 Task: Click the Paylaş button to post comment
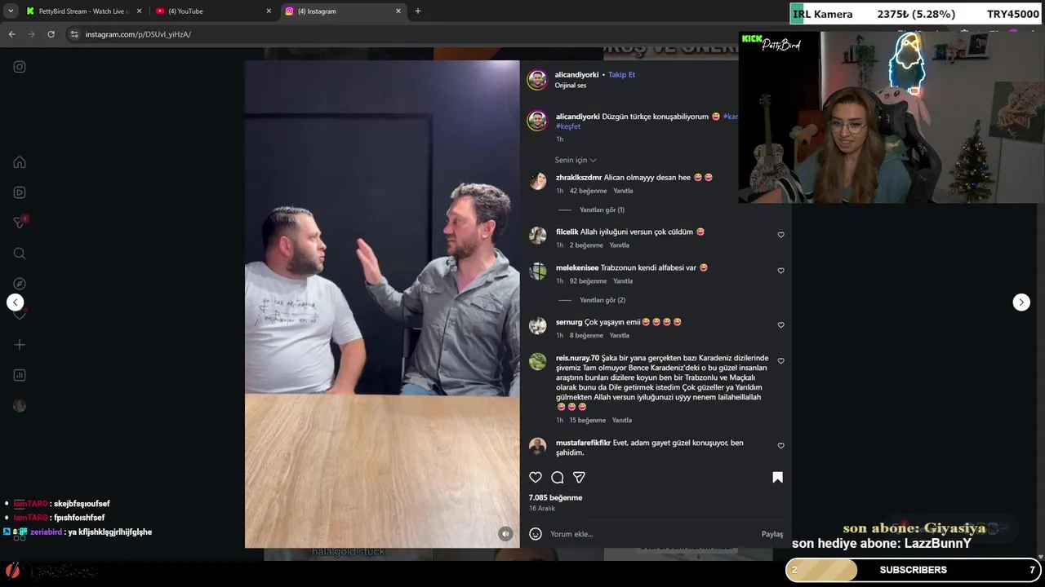click(772, 534)
